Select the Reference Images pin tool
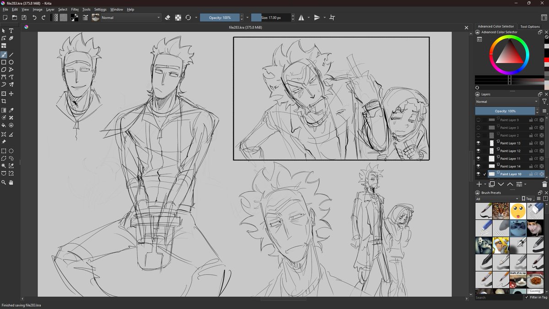Screen dimensions: 549x309 (4, 142)
